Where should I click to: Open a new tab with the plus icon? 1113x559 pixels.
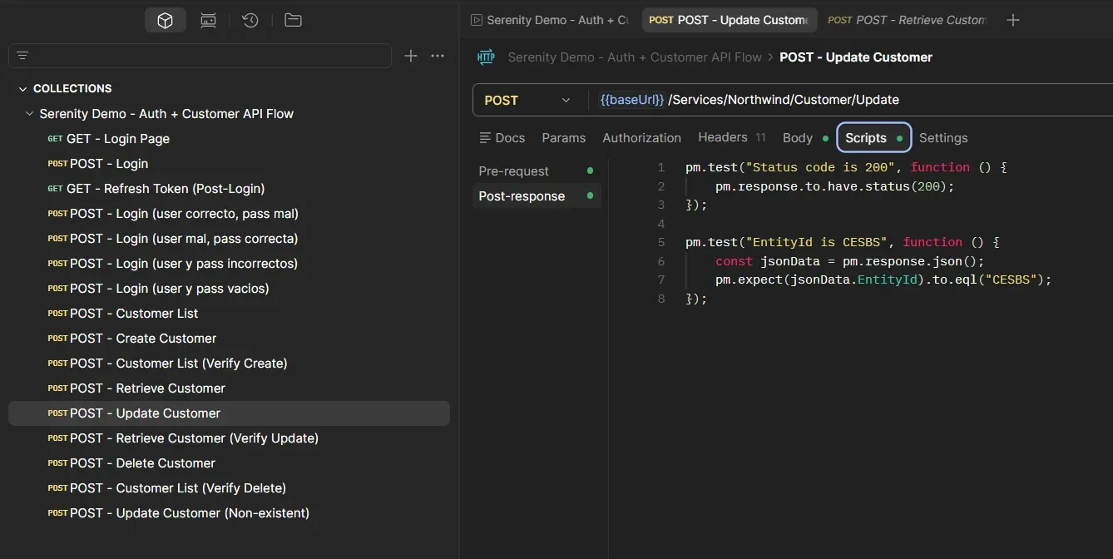[x=1013, y=19]
